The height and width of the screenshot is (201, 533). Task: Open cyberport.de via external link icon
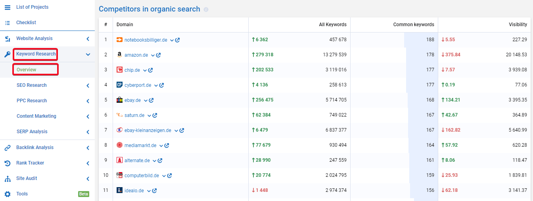[x=161, y=85]
